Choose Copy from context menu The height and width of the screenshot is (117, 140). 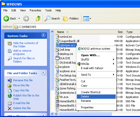pyautogui.click(x=96, y=86)
